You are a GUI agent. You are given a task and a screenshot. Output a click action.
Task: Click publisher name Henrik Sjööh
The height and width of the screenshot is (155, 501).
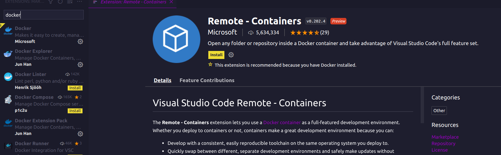(28, 88)
